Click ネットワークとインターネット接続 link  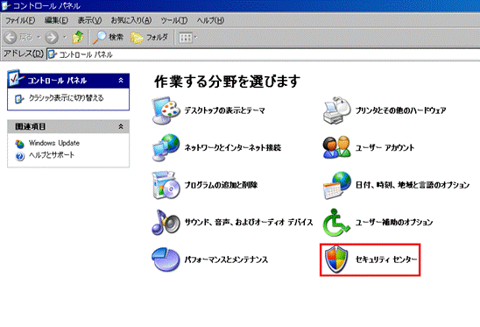click(x=233, y=147)
